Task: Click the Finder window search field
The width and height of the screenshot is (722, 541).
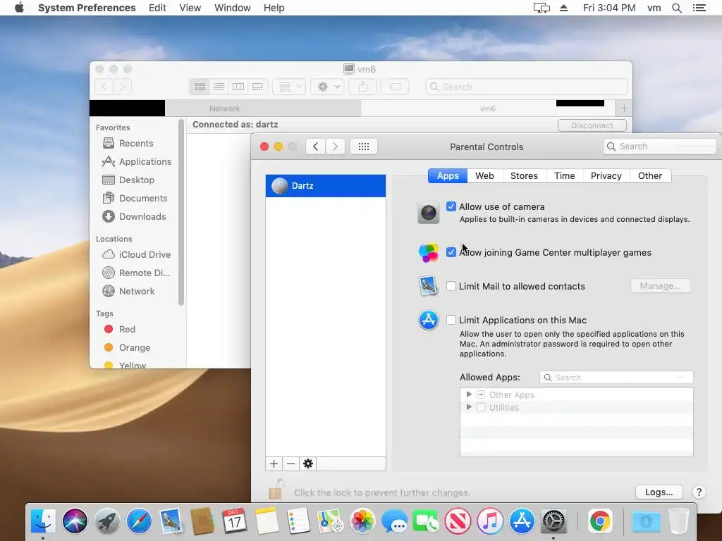Action: pyautogui.click(x=526, y=87)
